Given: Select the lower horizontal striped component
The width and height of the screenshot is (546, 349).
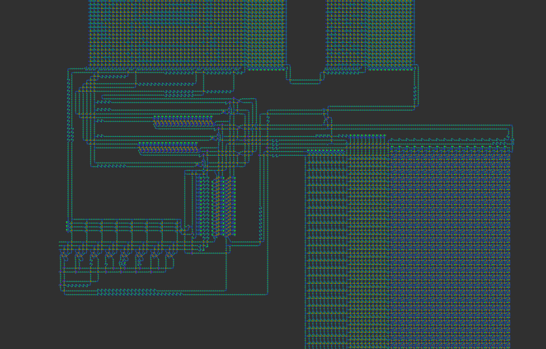Looking at the screenshot, I should pyautogui.click(x=168, y=148).
